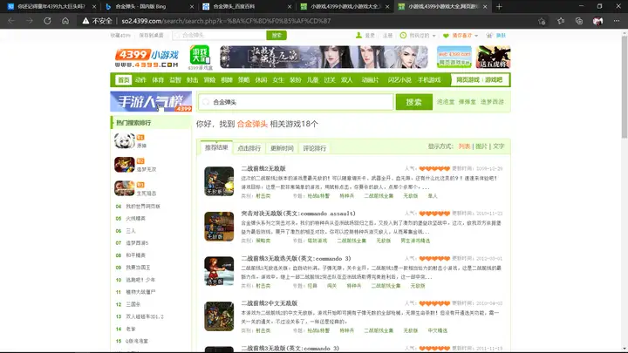Click the 手游人气榜 banner
The height and width of the screenshot is (353, 628).
(x=151, y=102)
